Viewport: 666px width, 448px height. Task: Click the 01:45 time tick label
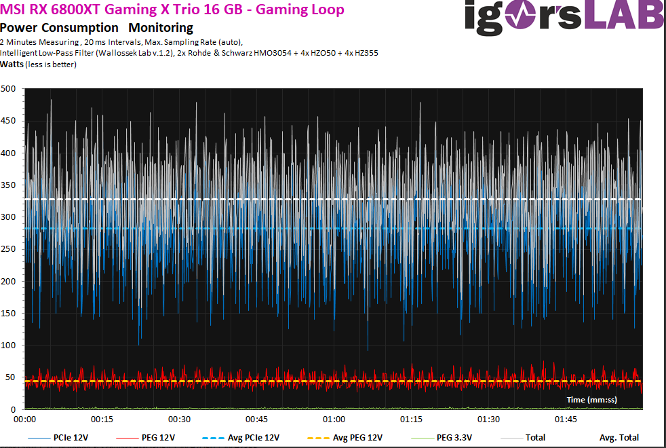[566, 419]
